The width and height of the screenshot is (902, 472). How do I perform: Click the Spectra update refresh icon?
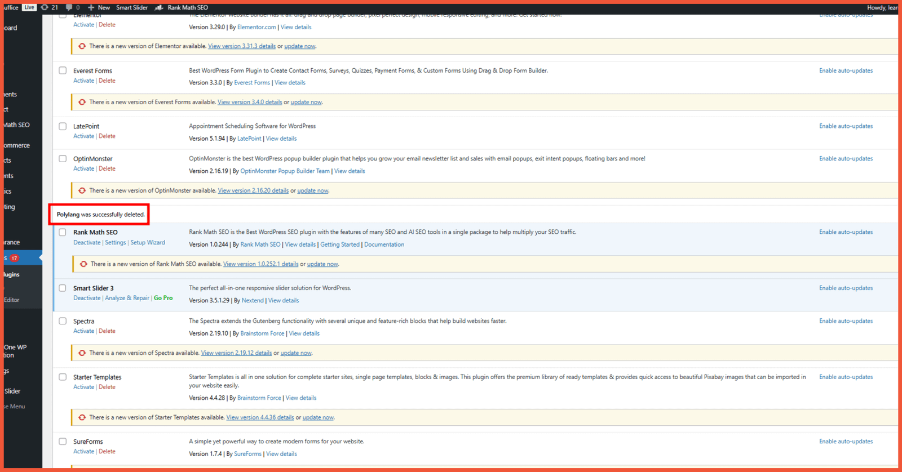[x=82, y=353]
